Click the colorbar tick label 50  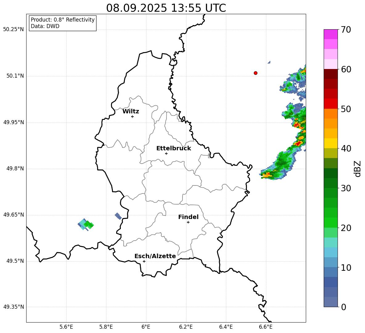pos(346,109)
